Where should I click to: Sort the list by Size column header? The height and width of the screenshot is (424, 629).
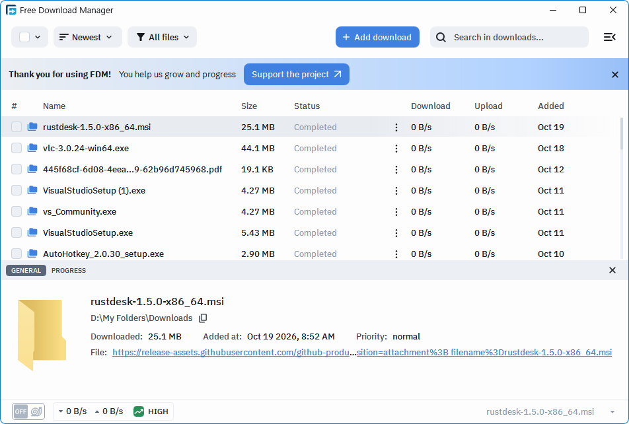[x=249, y=106]
